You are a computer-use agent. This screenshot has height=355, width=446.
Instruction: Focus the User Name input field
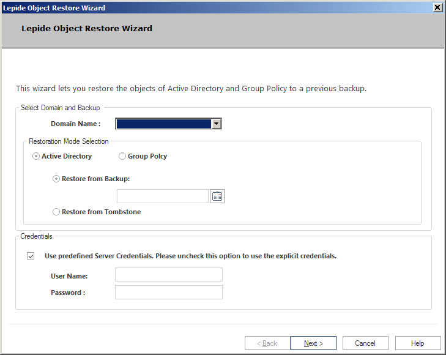pyautogui.click(x=169, y=274)
